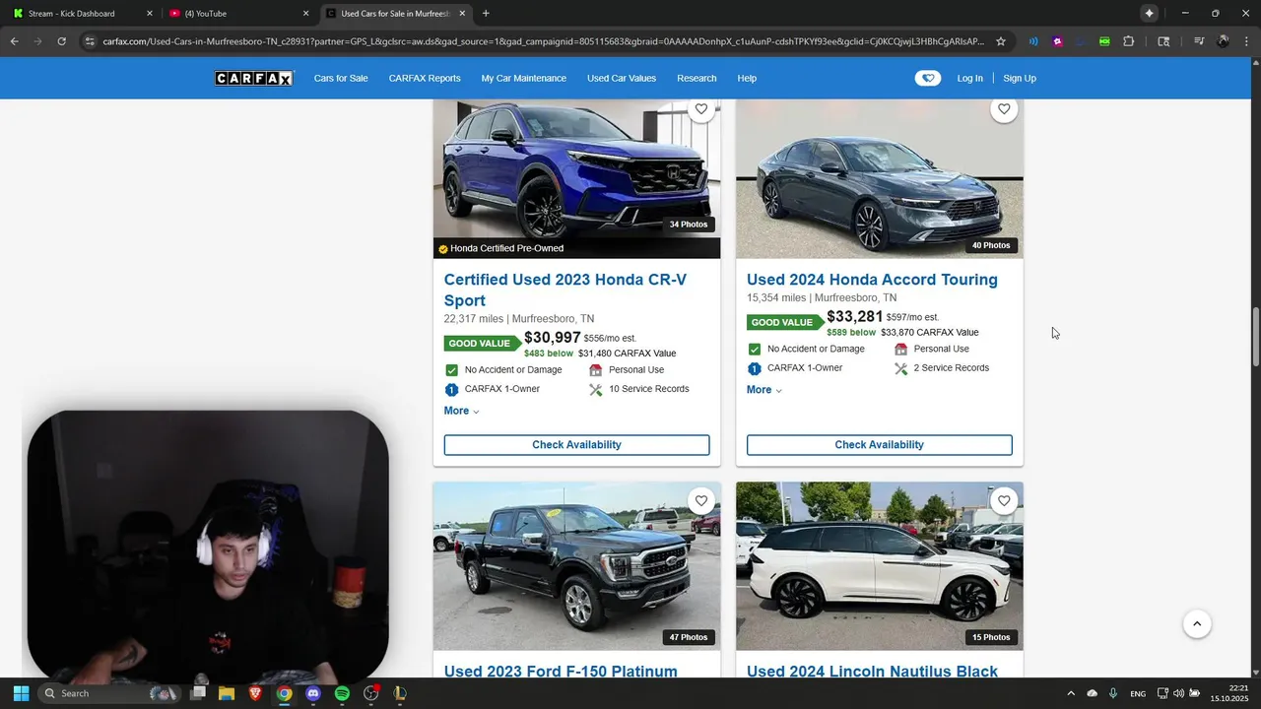Image resolution: width=1261 pixels, height=709 pixels.
Task: Open the Chrome profile avatar
Action: click(1223, 41)
